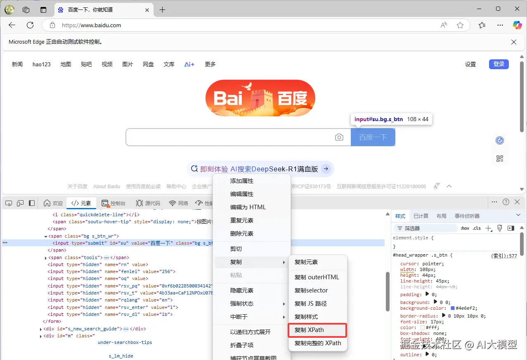Open the 事件侦听器 tab
The width and height of the screenshot is (527, 360).
pyautogui.click(x=467, y=216)
